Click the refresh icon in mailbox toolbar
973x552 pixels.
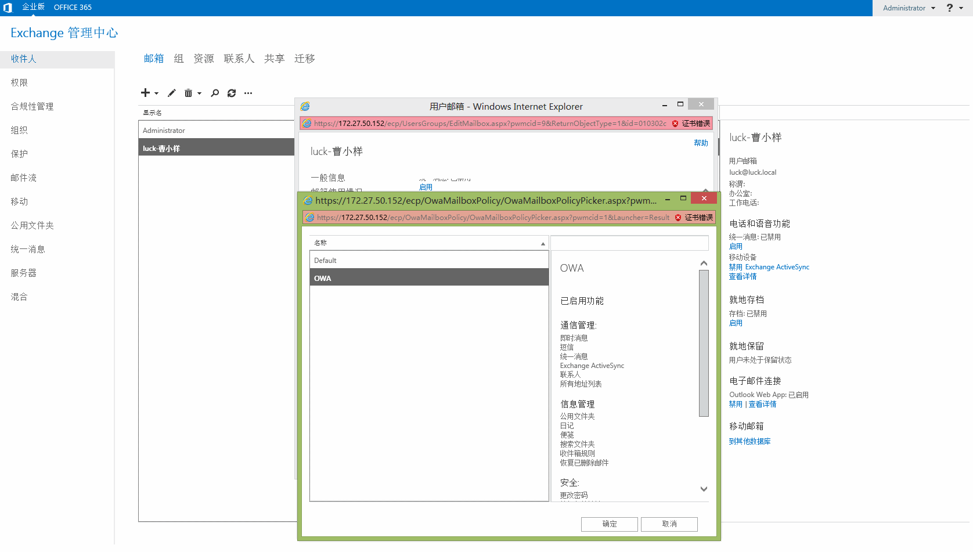(232, 93)
